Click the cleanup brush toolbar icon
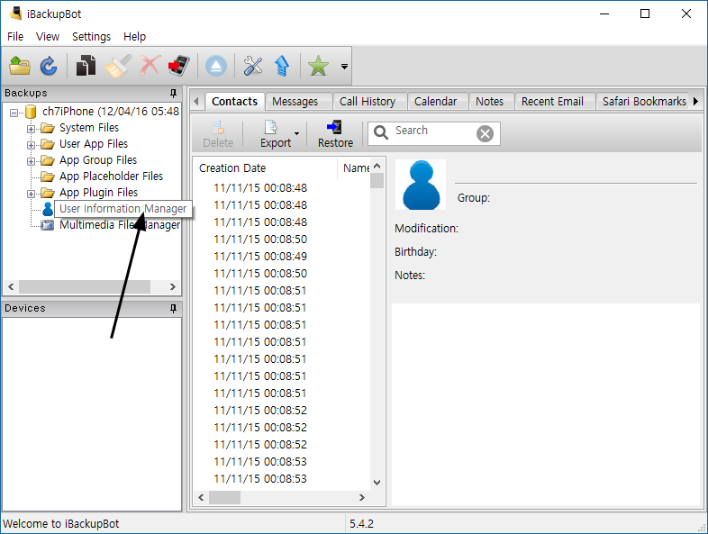This screenshot has height=534, width=708. pos(117,66)
